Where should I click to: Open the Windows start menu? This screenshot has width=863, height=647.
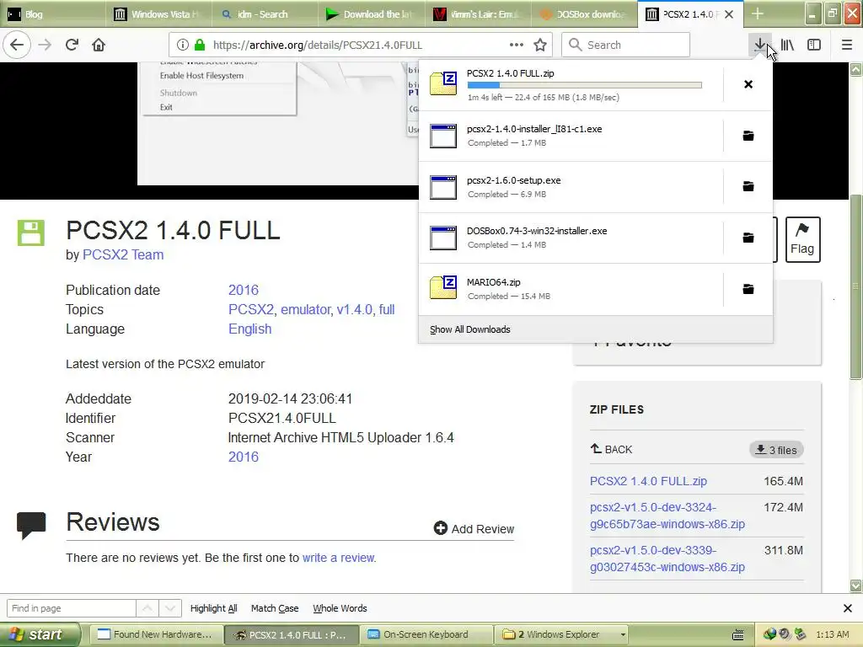click(x=40, y=634)
